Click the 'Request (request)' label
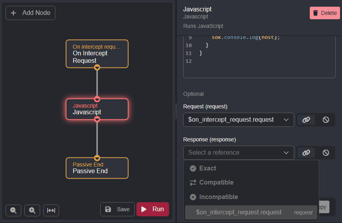This screenshot has width=342, height=223. (x=205, y=106)
